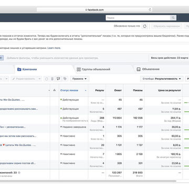Image resolution: width=189 pixels, height=189 pixels.
Task: Click 'Недавно завершена' status cell
Action: pyautogui.click(x=73, y=127)
